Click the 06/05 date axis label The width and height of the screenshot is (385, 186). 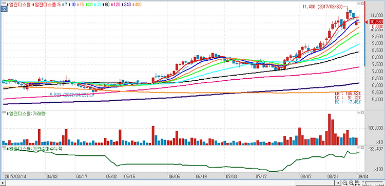pyautogui.click(x=174, y=176)
